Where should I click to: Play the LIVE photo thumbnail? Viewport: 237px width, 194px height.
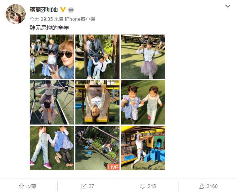coord(97,148)
